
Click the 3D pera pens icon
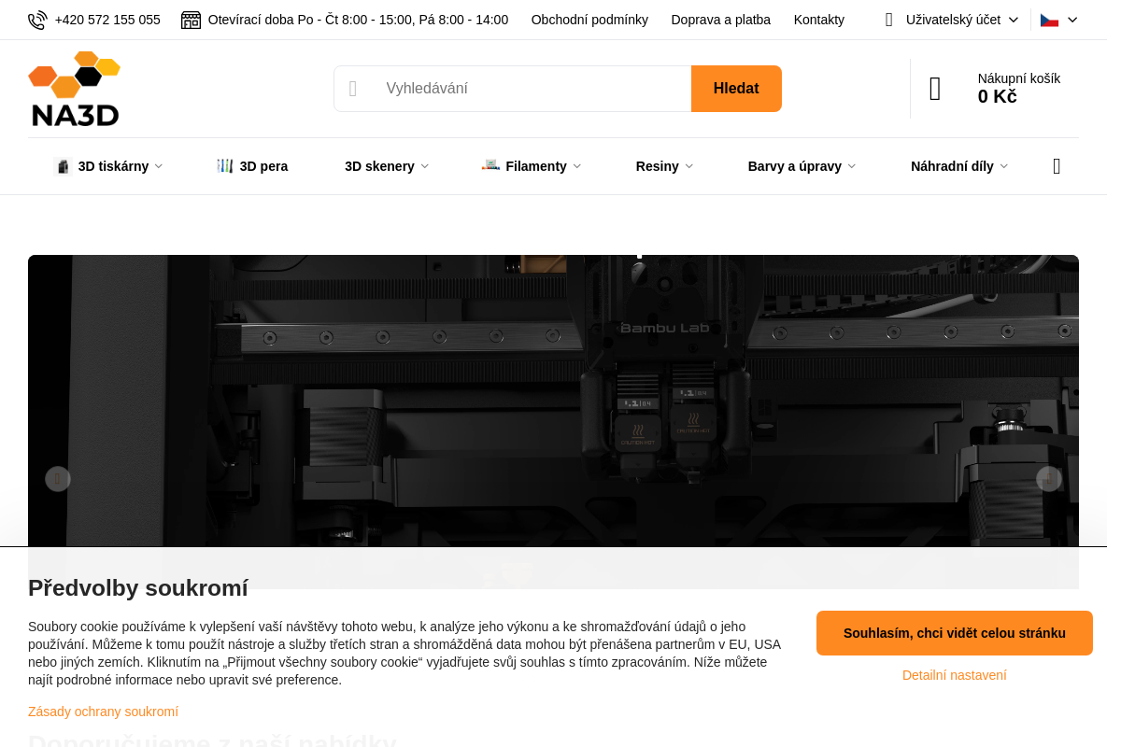coord(225,165)
